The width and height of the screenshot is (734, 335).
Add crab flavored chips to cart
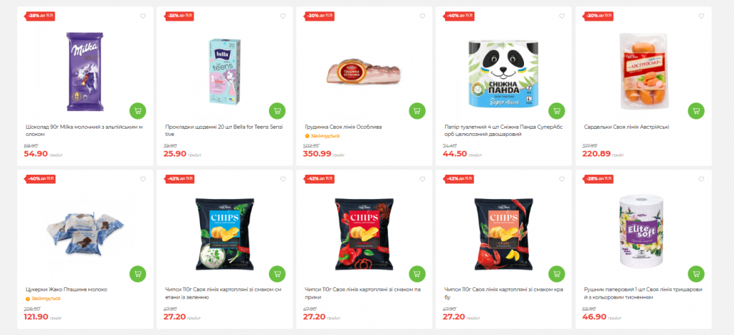556,273
